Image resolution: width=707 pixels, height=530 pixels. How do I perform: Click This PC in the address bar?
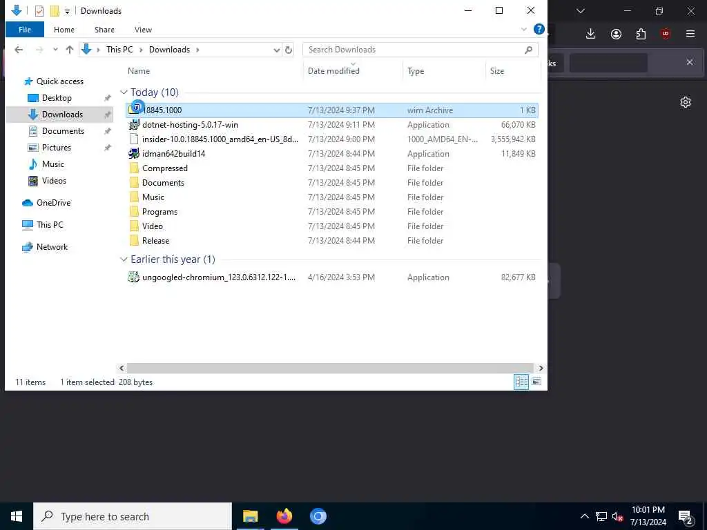pyautogui.click(x=119, y=50)
